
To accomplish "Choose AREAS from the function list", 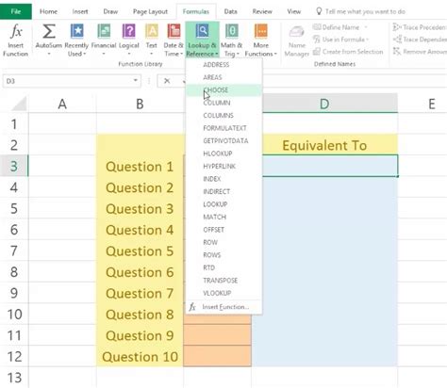I will (223, 77).
